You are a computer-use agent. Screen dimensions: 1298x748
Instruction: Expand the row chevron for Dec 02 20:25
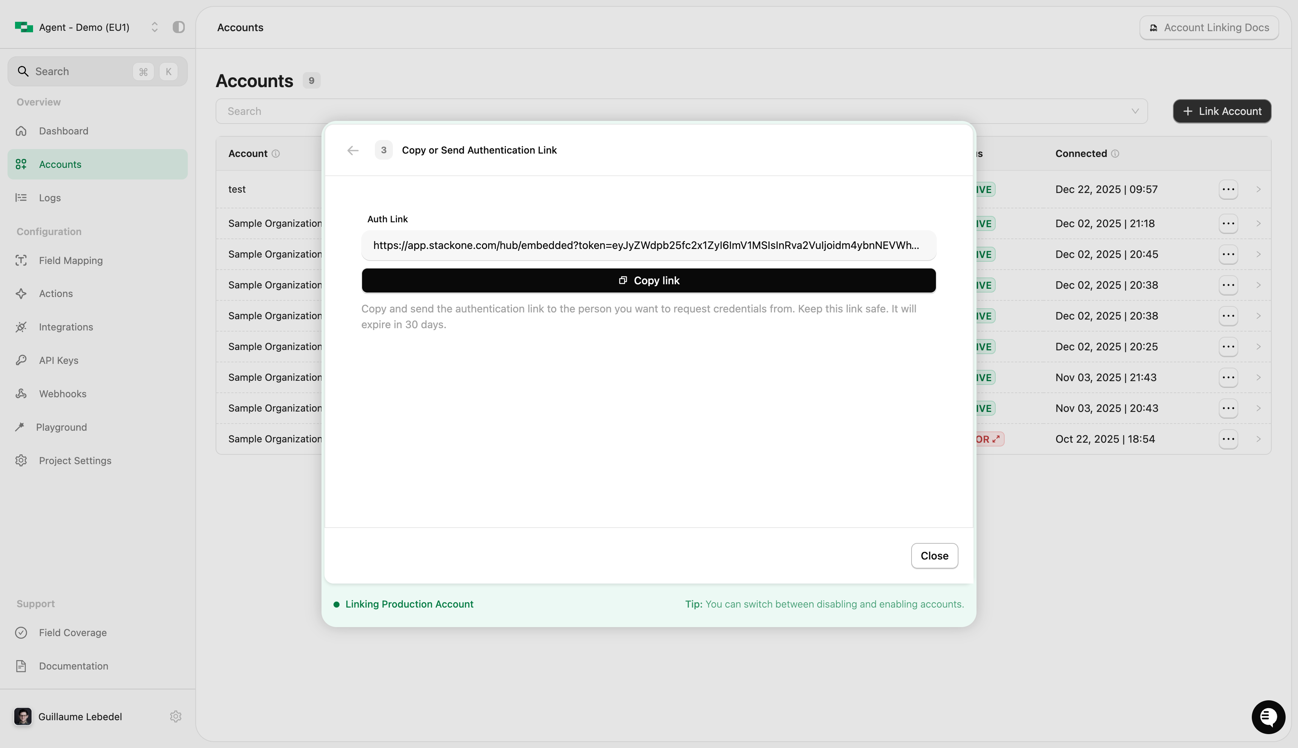1259,347
